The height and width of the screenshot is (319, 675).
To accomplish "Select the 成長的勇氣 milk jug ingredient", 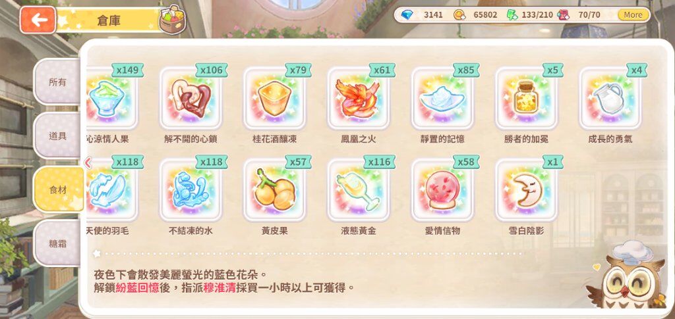I will point(610,98).
